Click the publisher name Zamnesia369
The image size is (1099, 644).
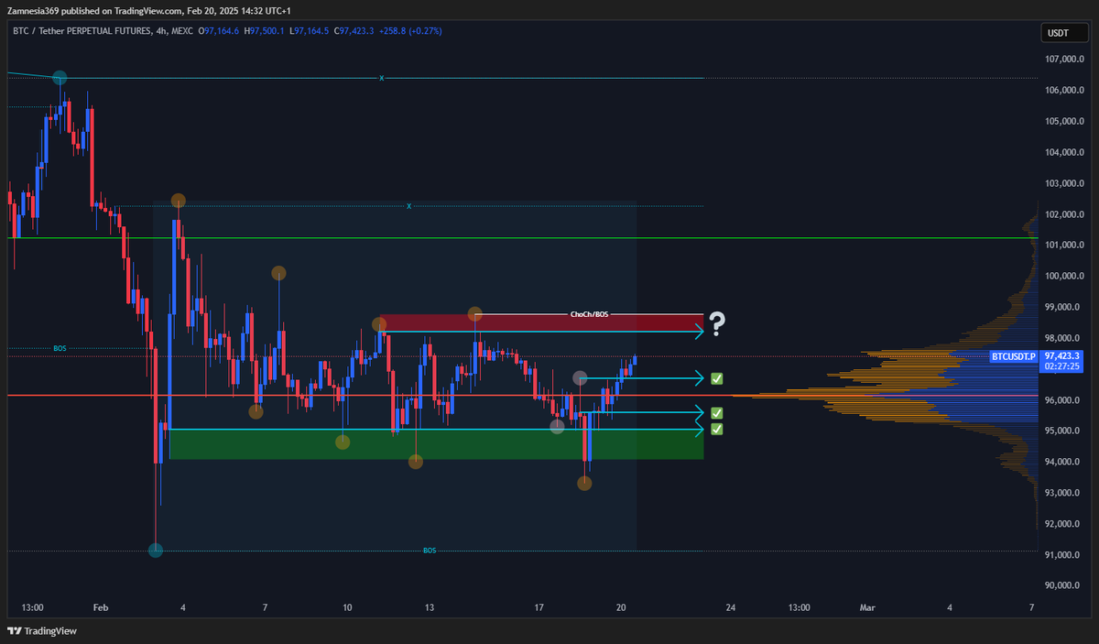(33, 11)
